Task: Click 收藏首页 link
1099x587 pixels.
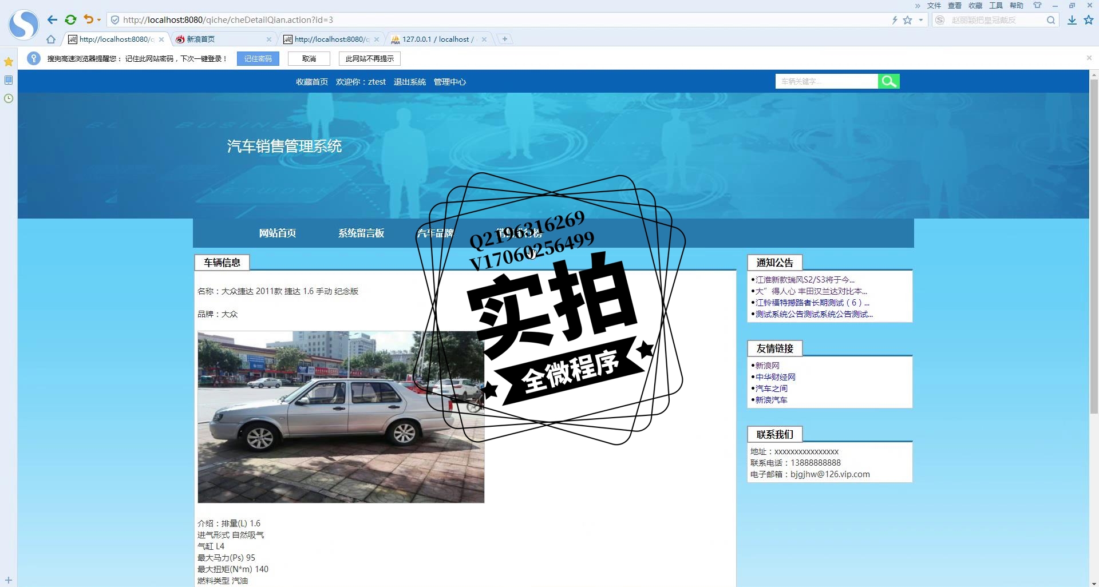Action: (312, 82)
